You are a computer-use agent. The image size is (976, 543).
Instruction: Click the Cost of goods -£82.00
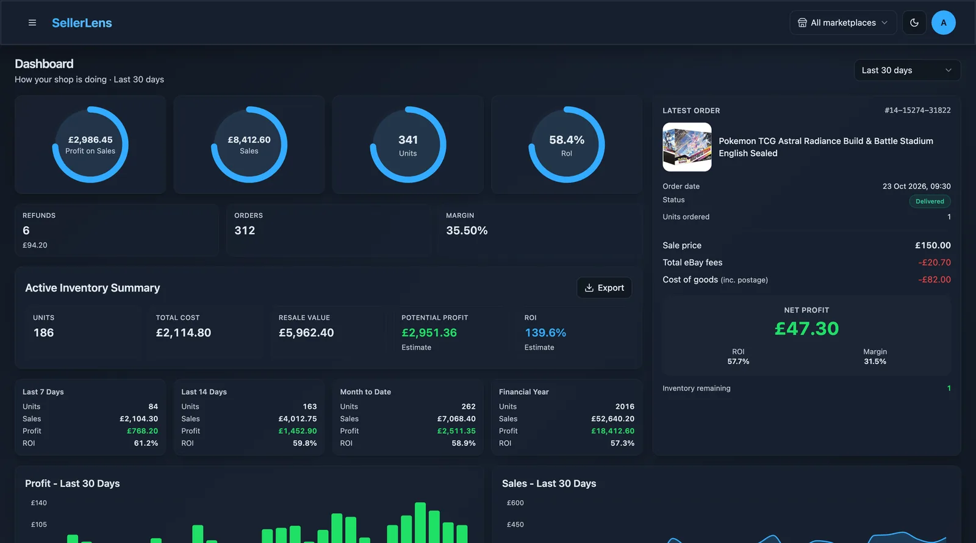coord(935,279)
